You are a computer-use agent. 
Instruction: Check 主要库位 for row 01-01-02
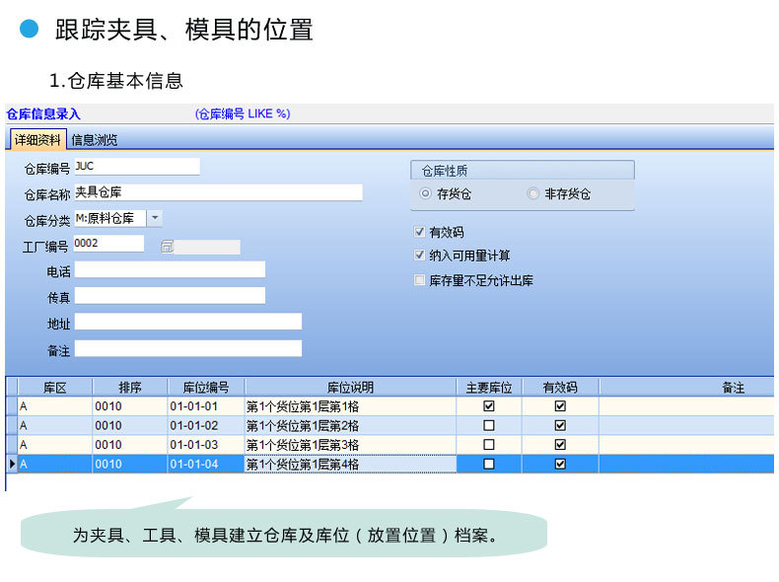[489, 425]
